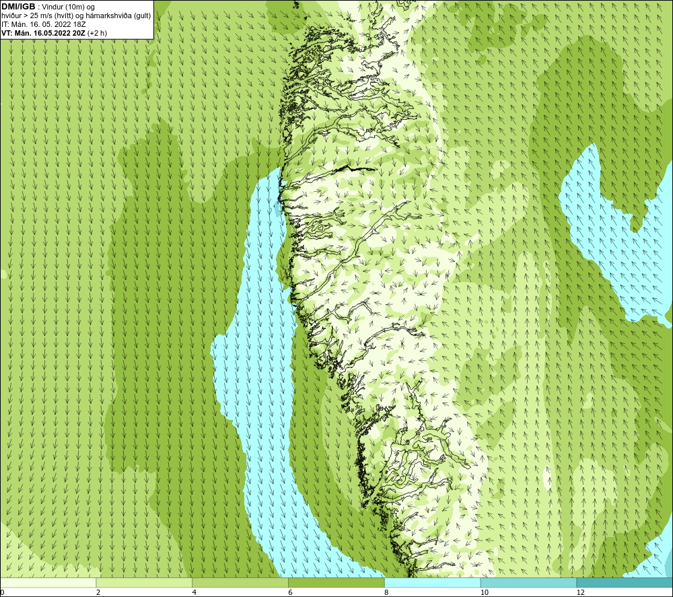Click the 0–2 m/s pale color swatch
This screenshot has width=673, height=597.
pyautogui.click(x=48, y=582)
